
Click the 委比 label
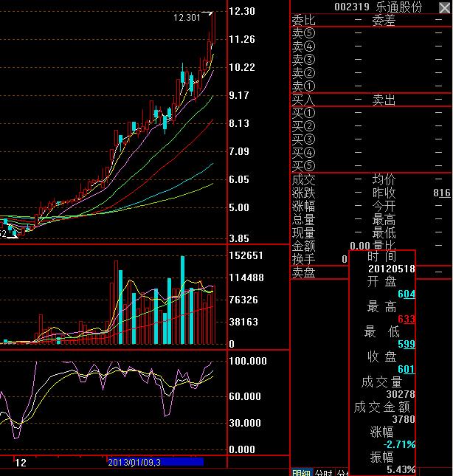[302, 20]
